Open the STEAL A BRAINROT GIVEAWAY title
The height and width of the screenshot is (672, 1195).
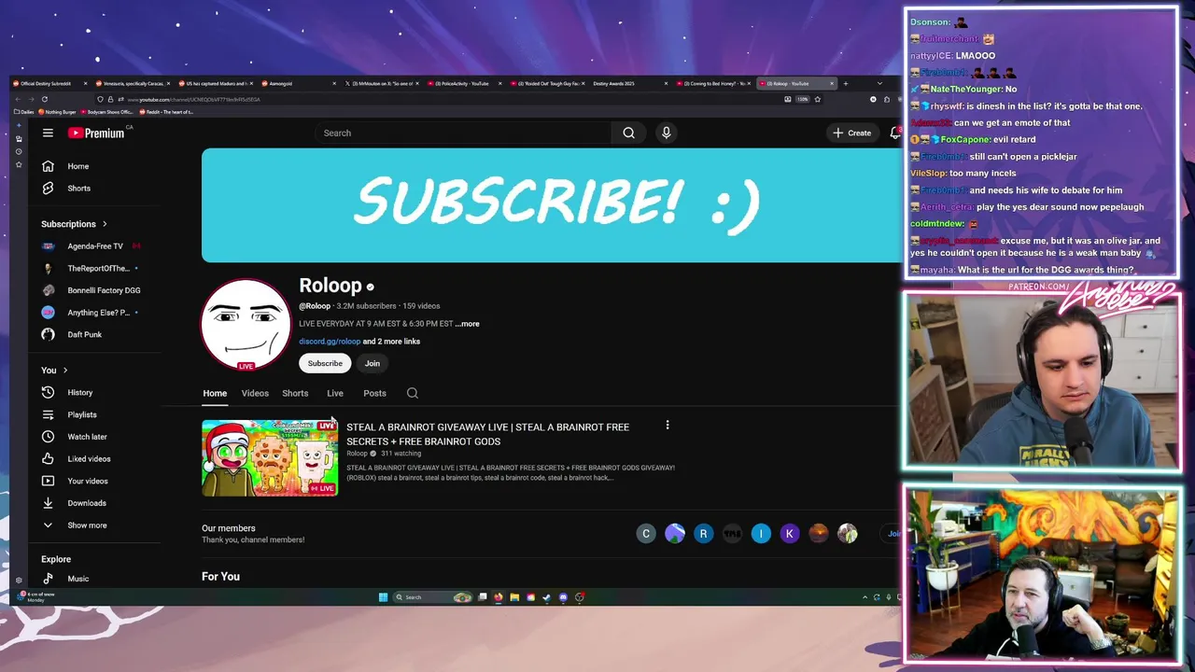pos(487,434)
